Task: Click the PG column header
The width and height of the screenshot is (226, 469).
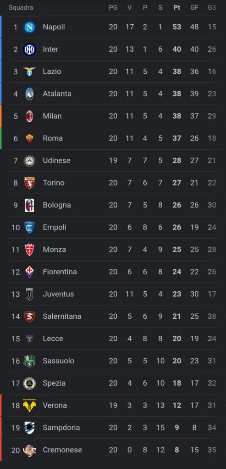Action: point(113,8)
